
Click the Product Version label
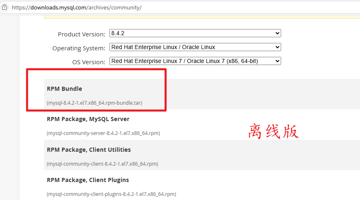point(81,34)
